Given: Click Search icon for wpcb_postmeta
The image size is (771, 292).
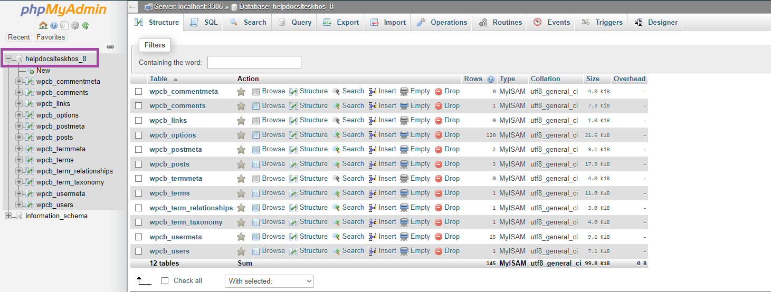Looking at the screenshot, I should coord(336,149).
